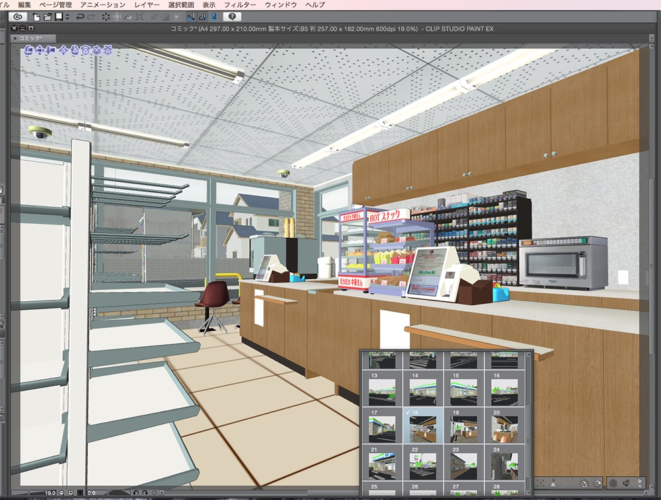This screenshot has width=661, height=500.
Task: Click the object rotate icon above the canvas
Action: pos(75,49)
